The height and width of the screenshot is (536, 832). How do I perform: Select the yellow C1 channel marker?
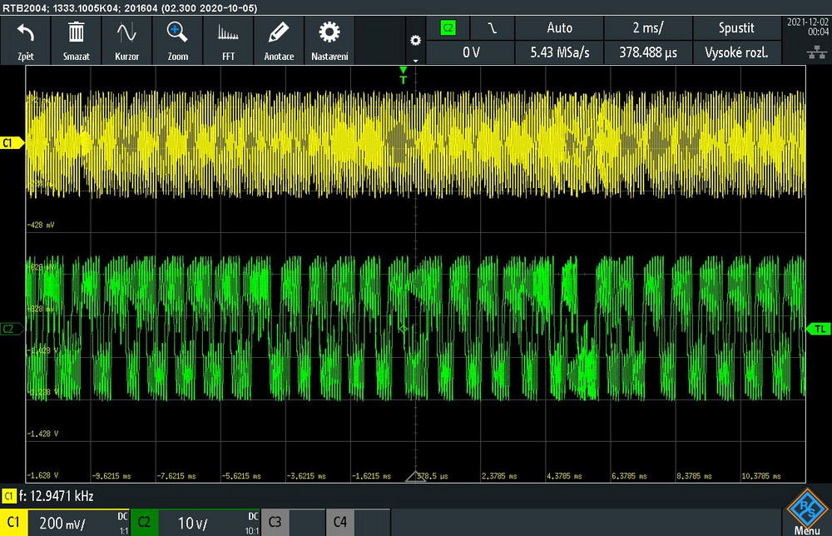pyautogui.click(x=12, y=143)
